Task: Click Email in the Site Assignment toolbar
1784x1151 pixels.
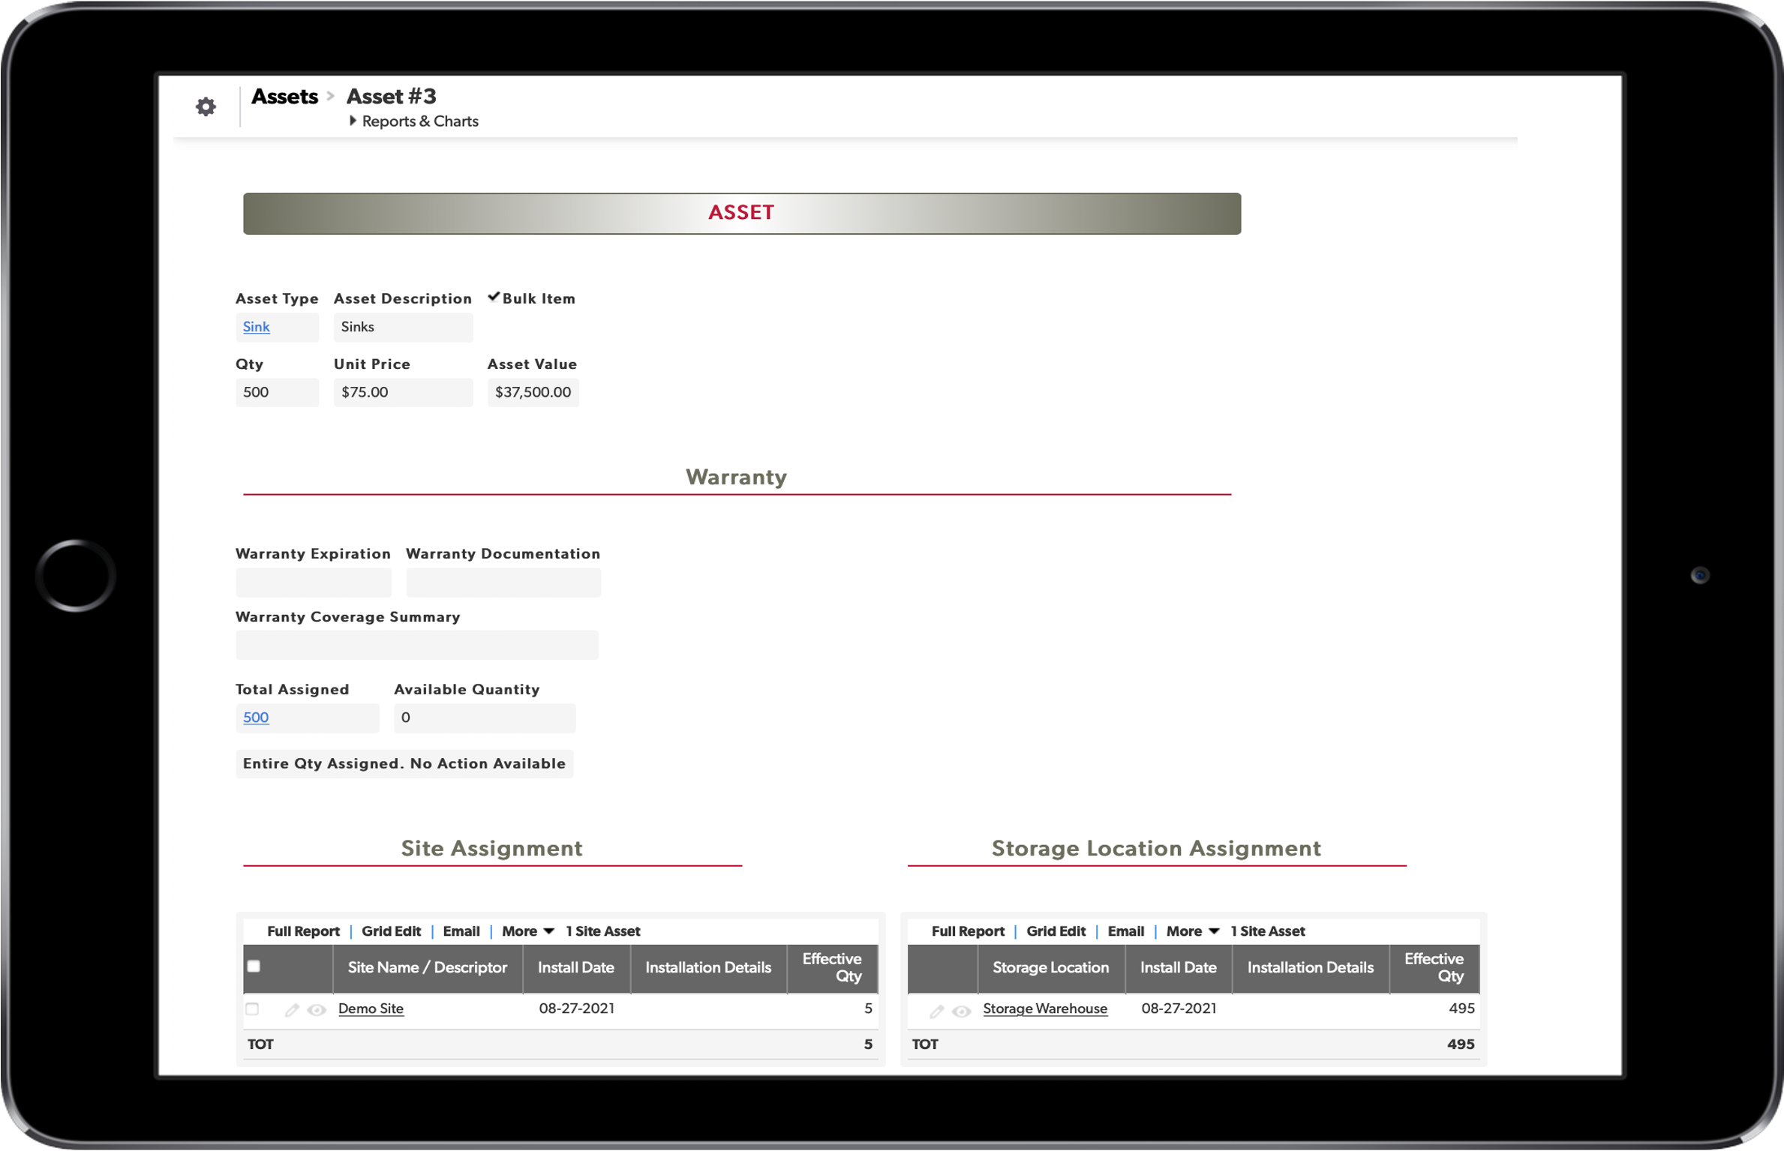Action: pos(461,931)
